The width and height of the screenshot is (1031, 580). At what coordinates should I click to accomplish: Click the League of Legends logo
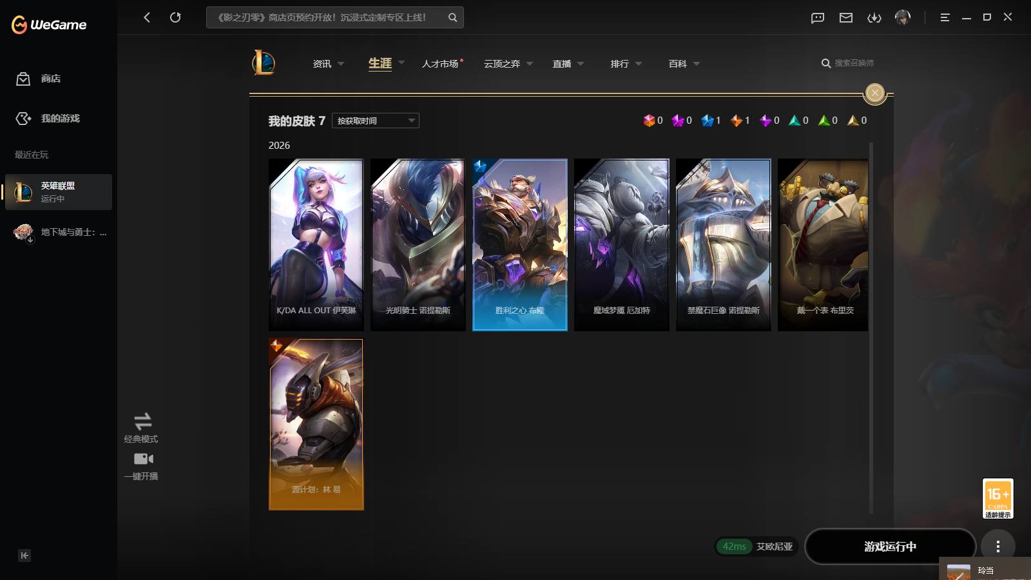264,63
